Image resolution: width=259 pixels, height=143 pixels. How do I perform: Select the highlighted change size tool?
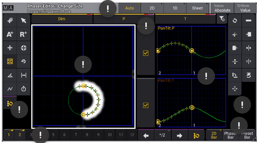10,61
